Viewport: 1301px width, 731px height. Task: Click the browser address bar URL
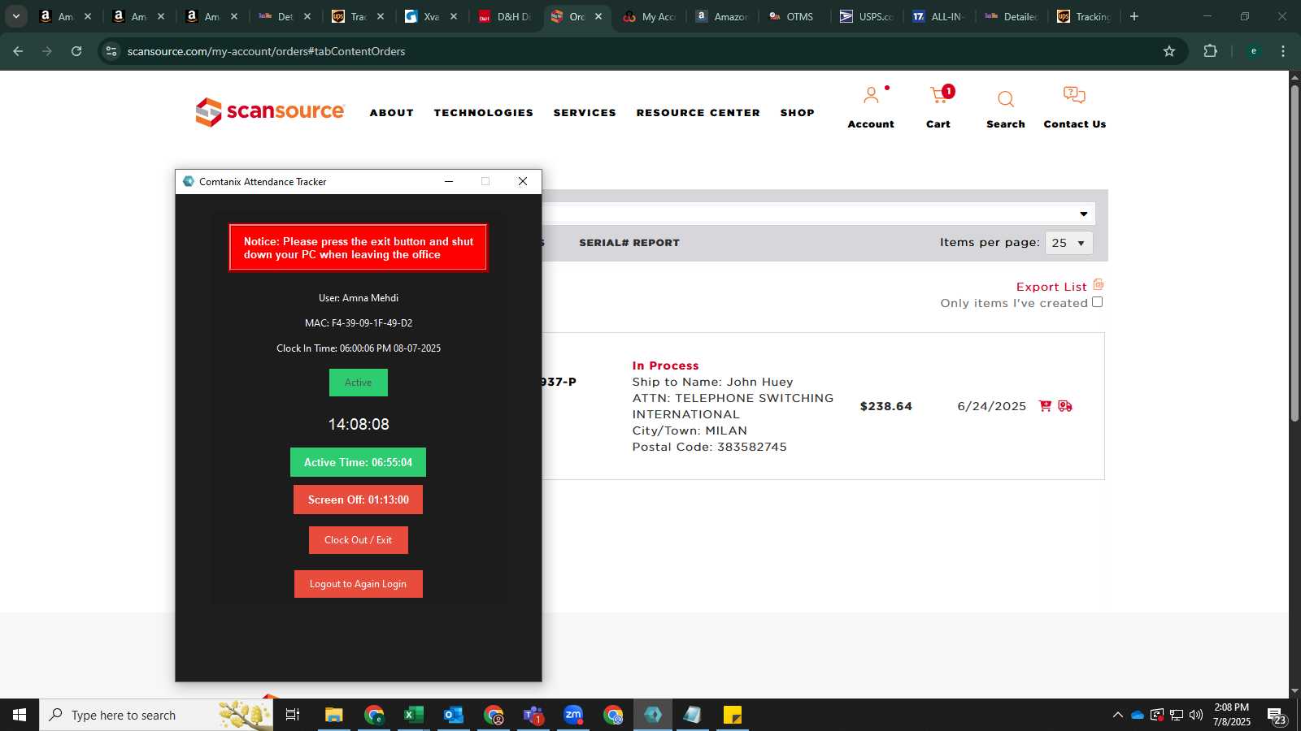(x=266, y=51)
